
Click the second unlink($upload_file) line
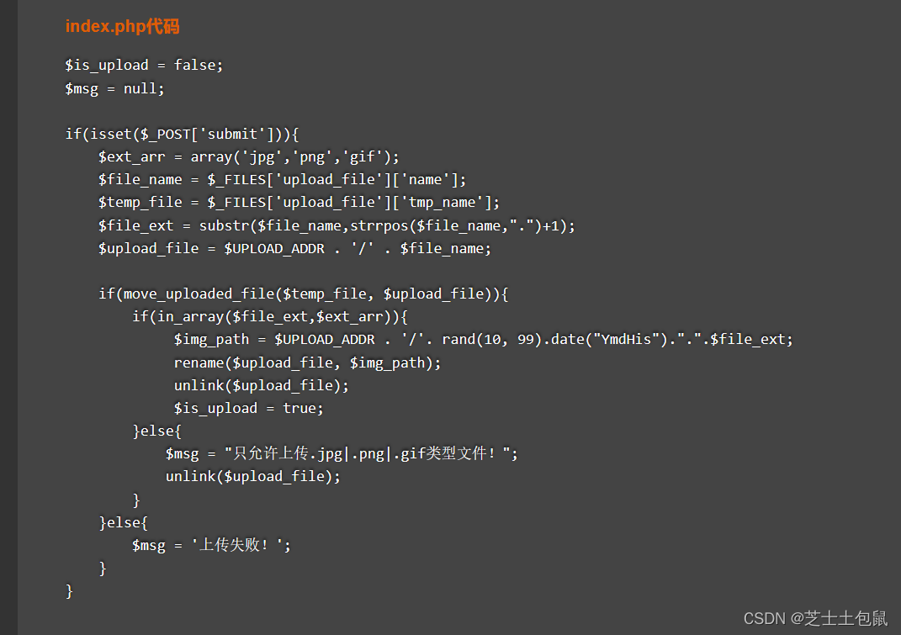253,477
